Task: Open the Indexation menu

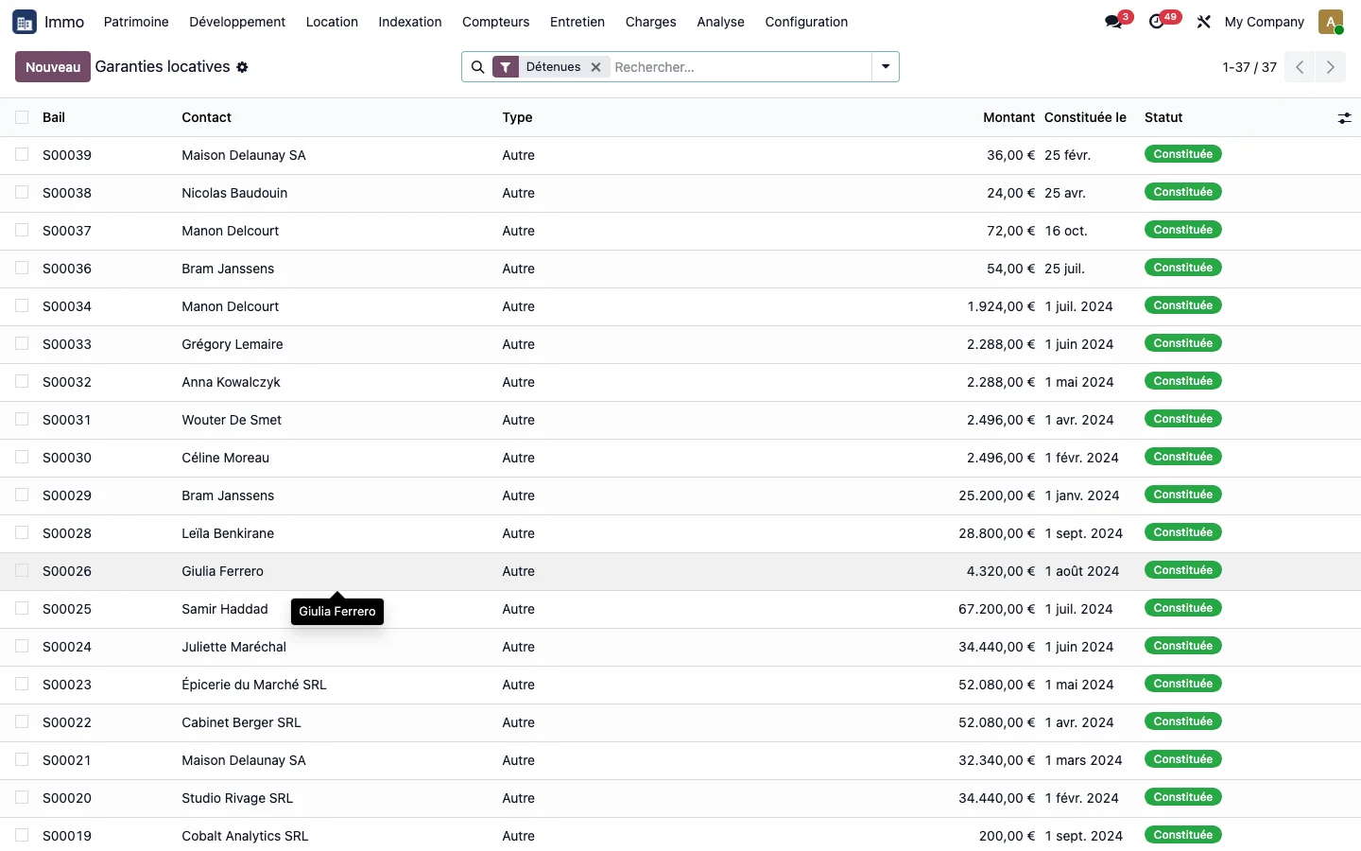Action: pyautogui.click(x=410, y=22)
